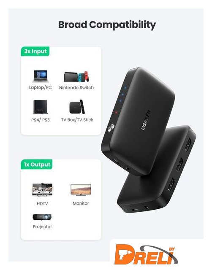Click the Projector label text
The width and height of the screenshot is (212, 270).
click(42, 227)
